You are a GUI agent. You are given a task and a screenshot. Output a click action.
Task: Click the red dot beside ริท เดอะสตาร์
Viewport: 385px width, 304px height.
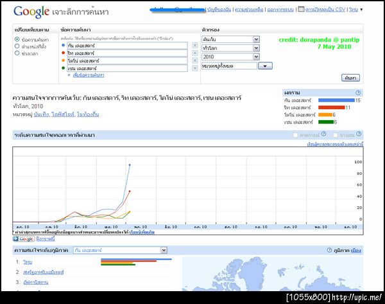pyautogui.click(x=63, y=53)
